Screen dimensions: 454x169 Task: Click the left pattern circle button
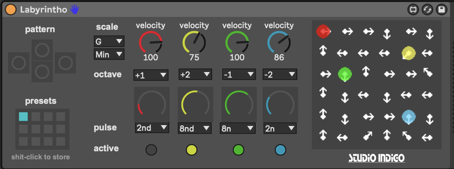point(19,63)
